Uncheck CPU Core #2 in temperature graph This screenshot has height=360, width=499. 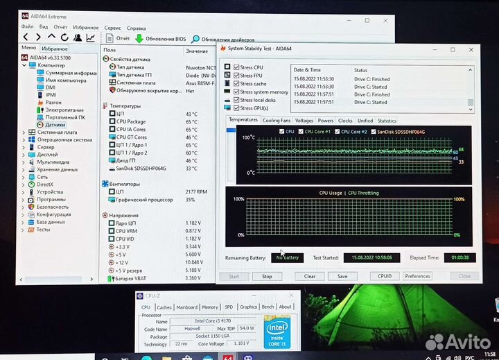pos(338,132)
